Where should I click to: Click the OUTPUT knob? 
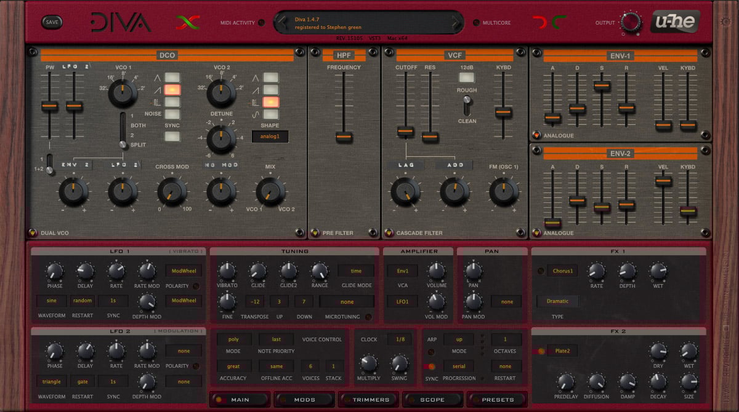631,22
